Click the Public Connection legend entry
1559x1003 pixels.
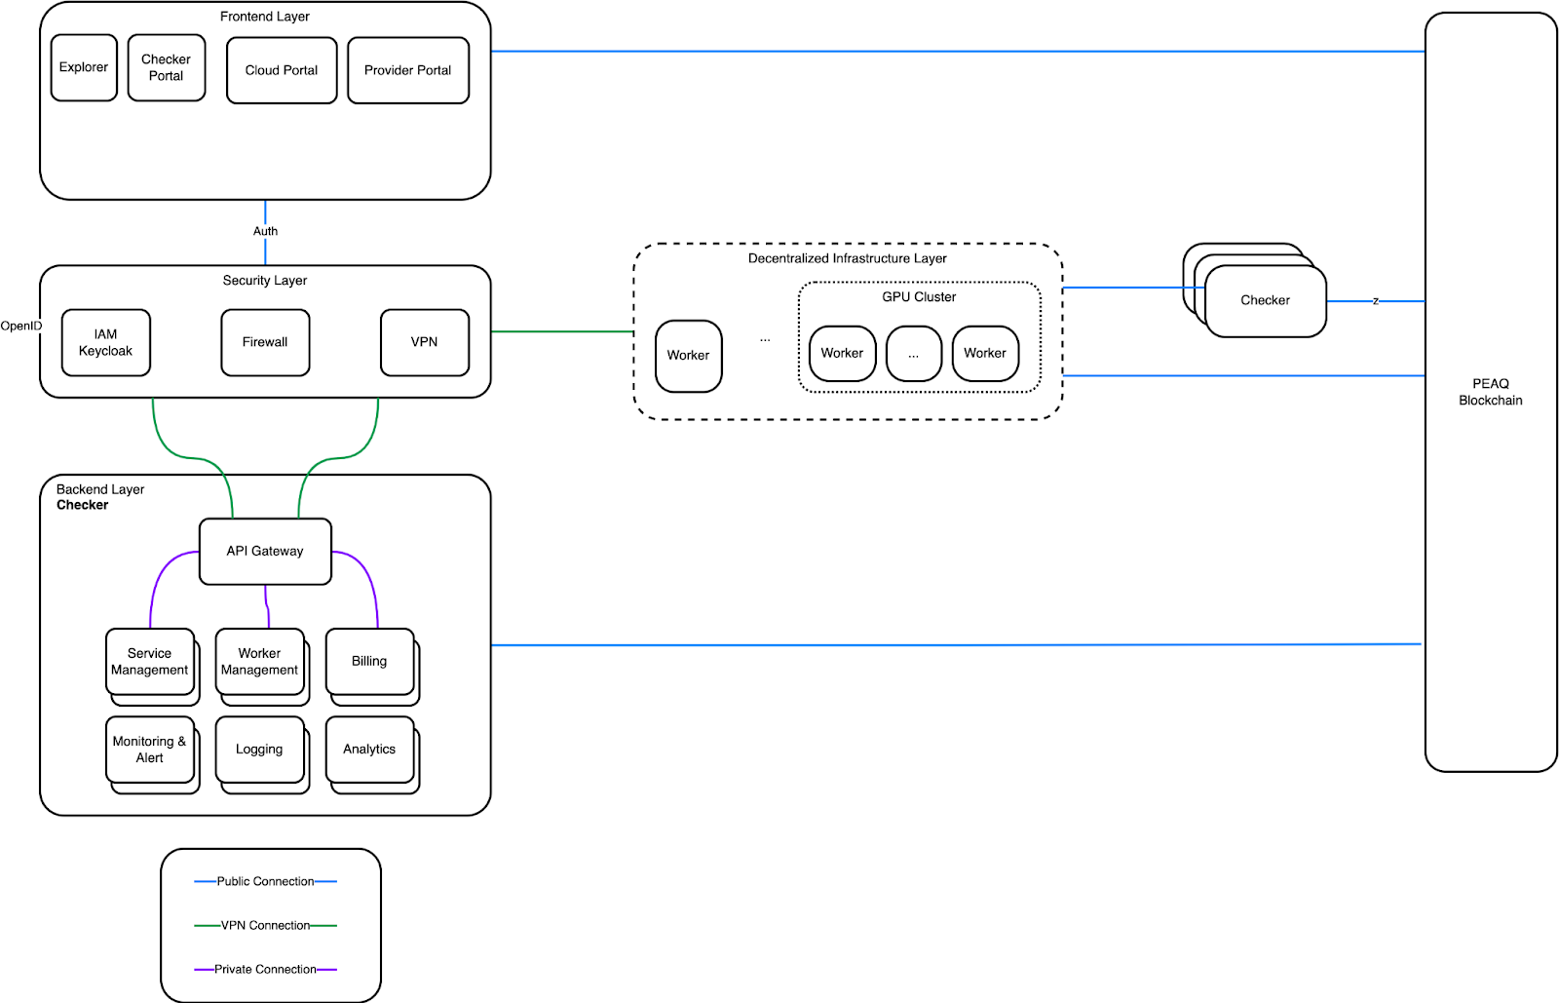[x=265, y=881]
